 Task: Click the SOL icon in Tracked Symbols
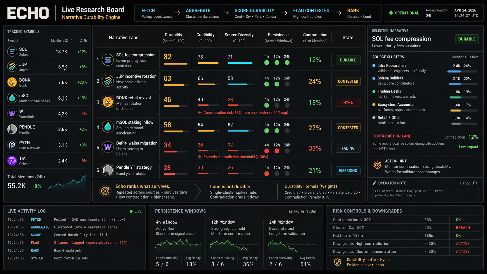click(x=12, y=52)
